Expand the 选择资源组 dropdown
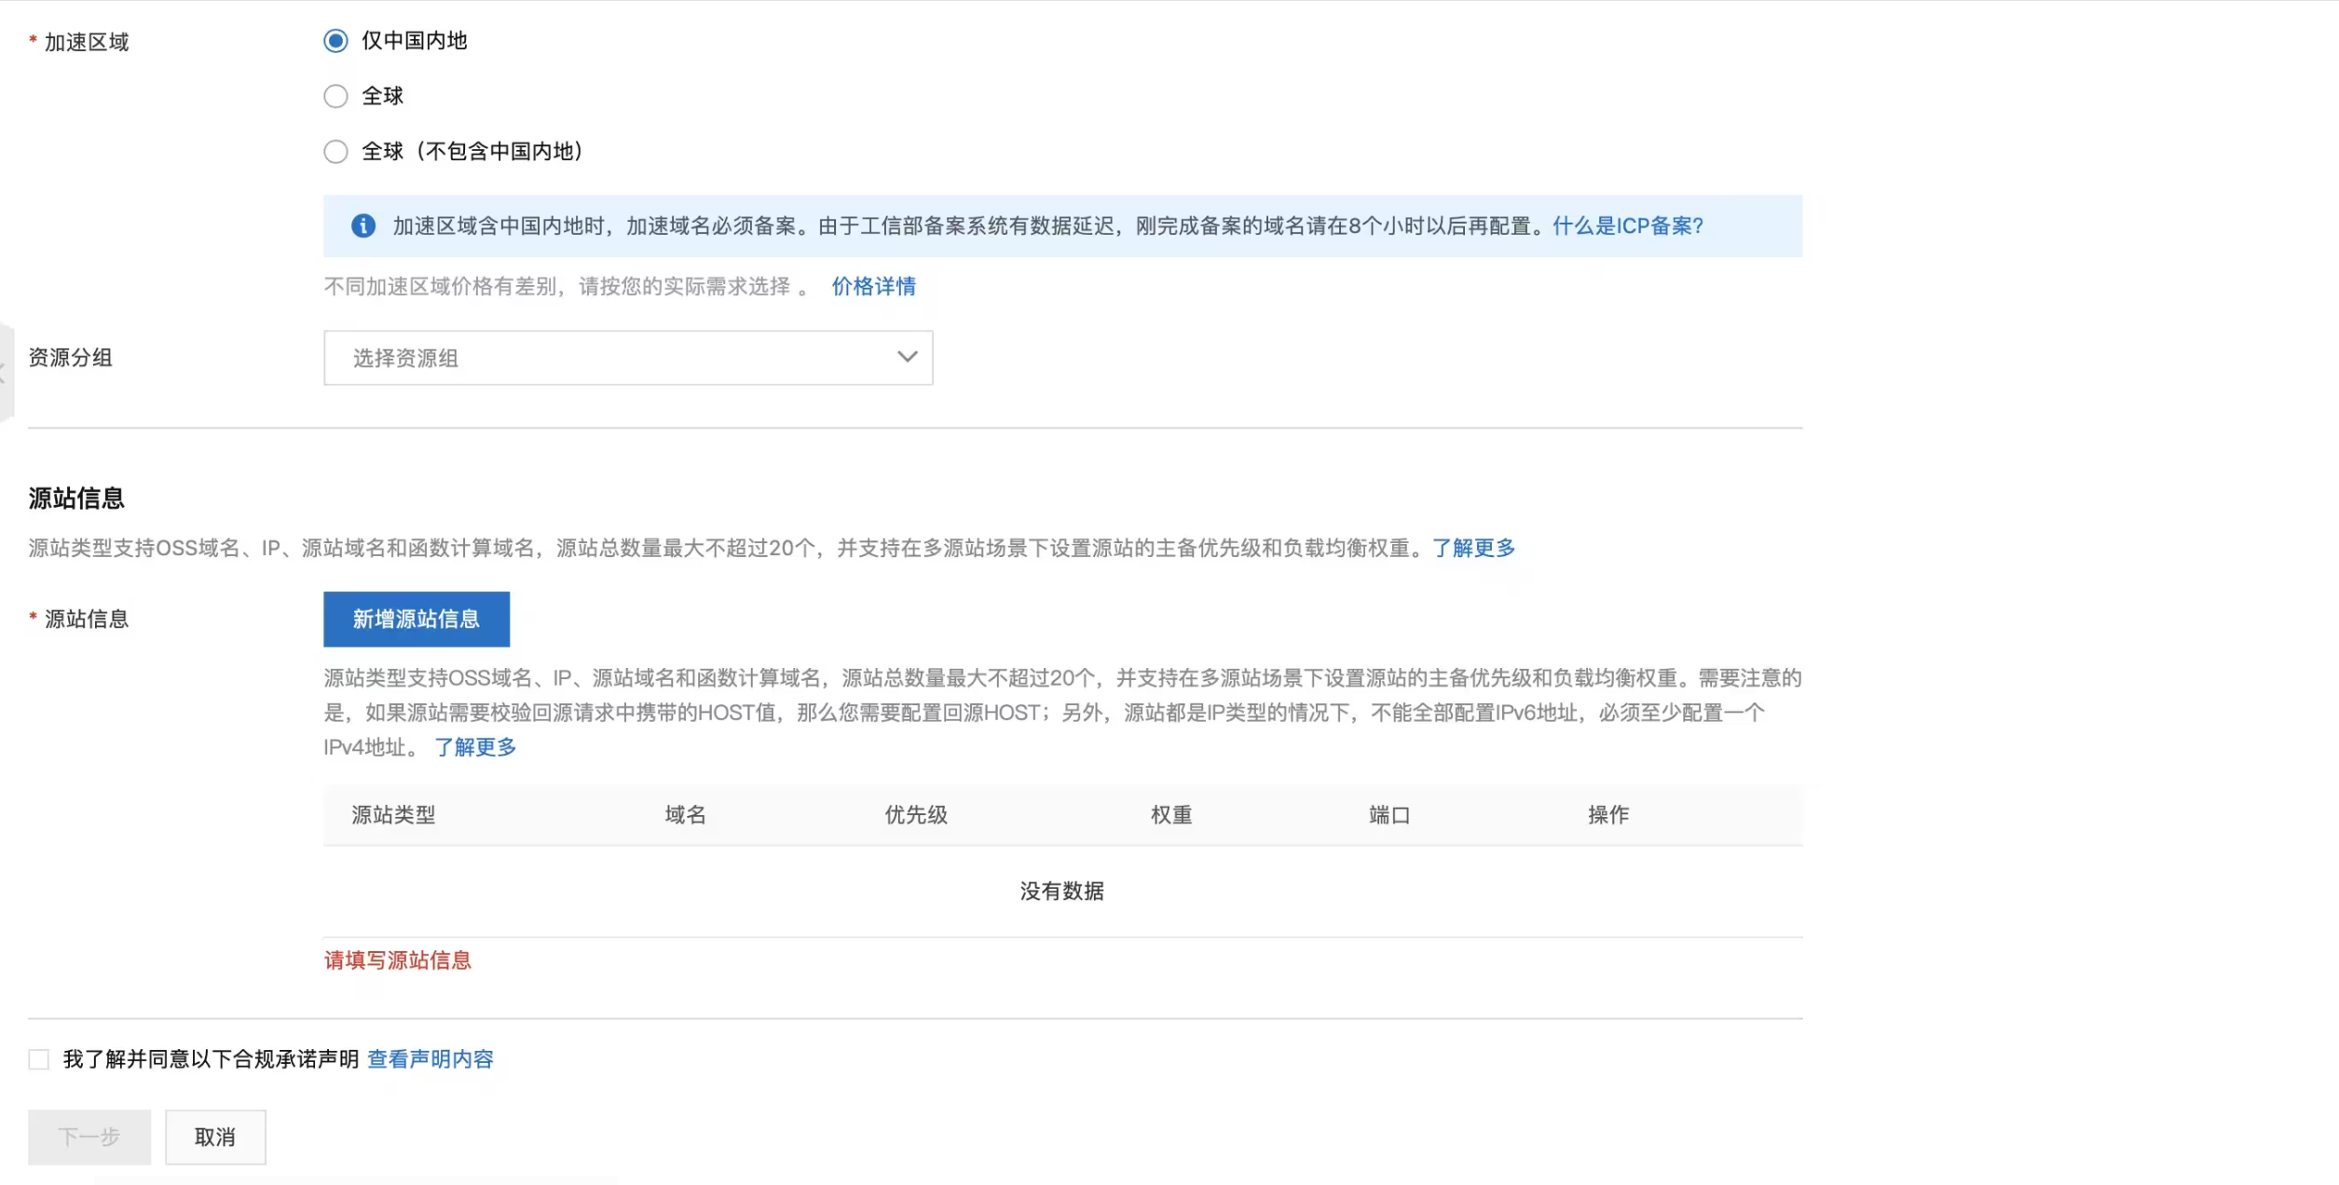The width and height of the screenshot is (2339, 1185). [627, 358]
